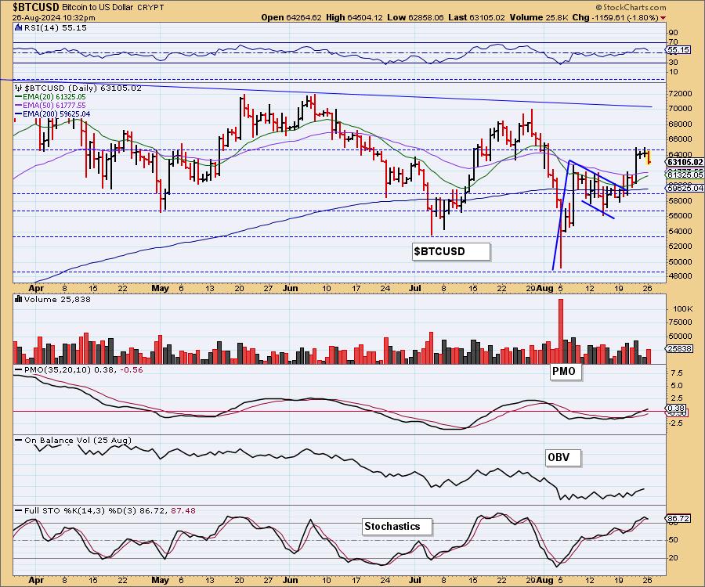
Task: Click the icon beside $BTCUSD (Daily) legend
Action: [19, 88]
